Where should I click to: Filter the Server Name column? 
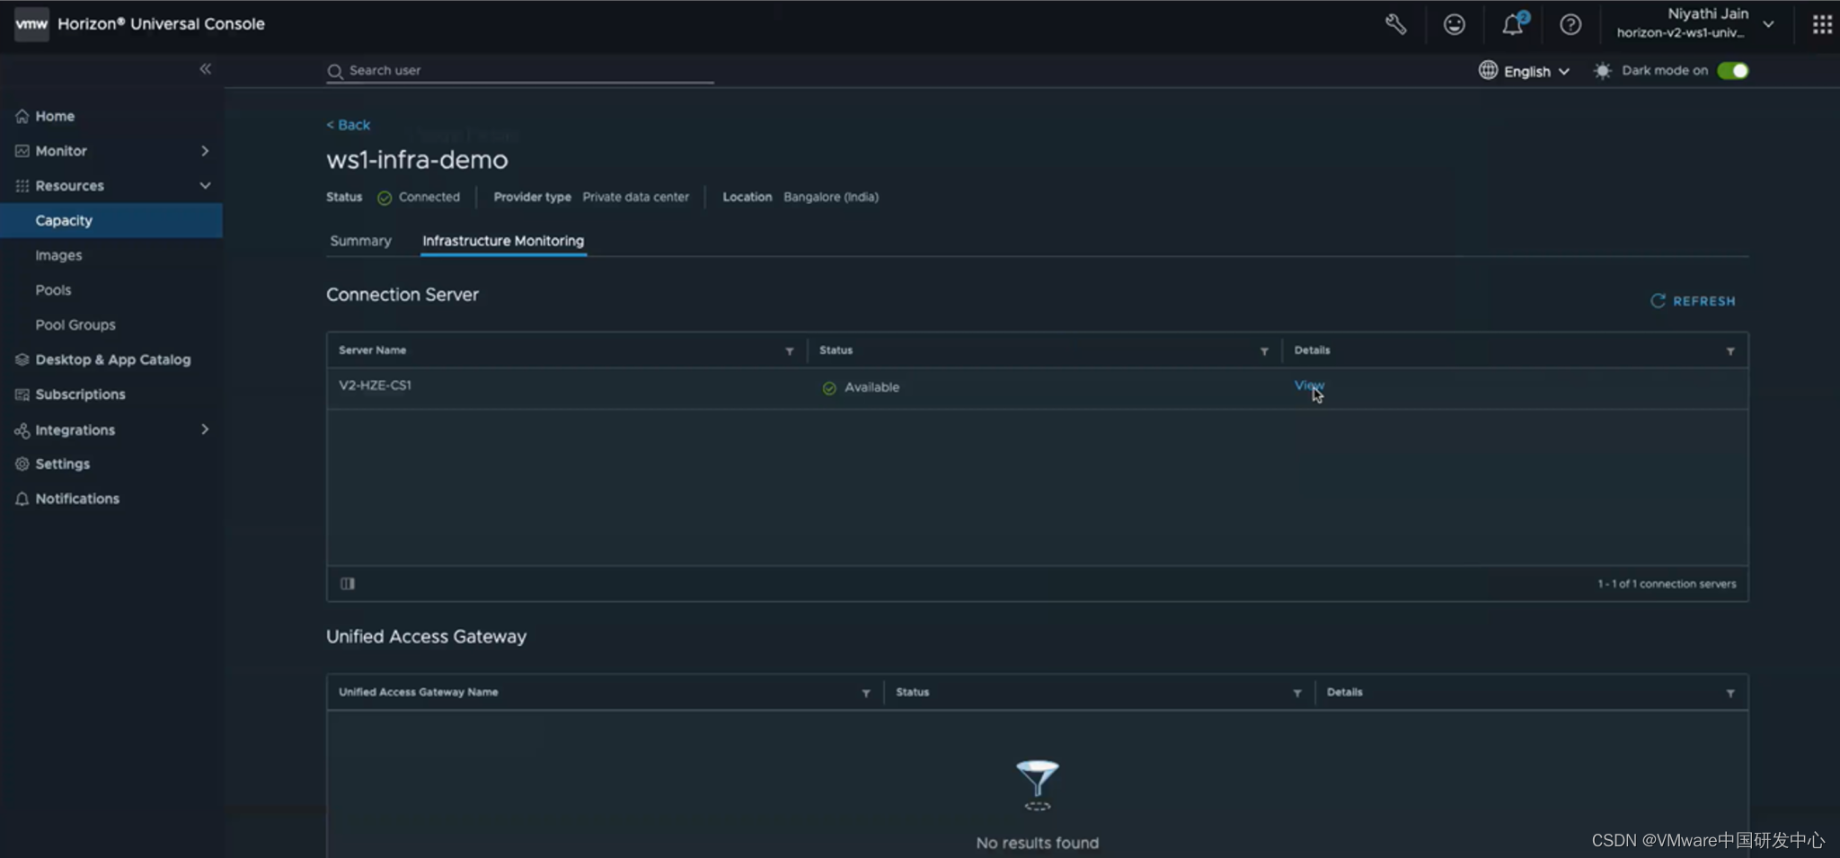(790, 351)
